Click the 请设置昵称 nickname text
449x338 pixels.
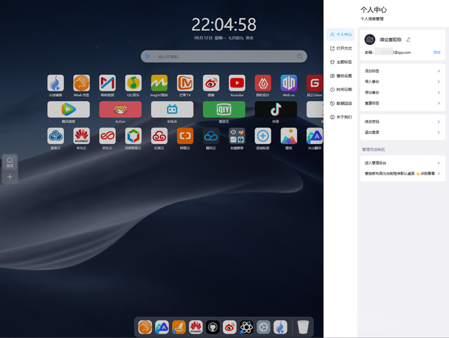[x=391, y=39]
